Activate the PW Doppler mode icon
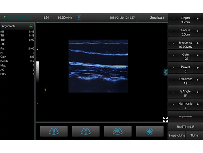Image resolution: width=203 pixels, height=153 pixels. coord(118,131)
